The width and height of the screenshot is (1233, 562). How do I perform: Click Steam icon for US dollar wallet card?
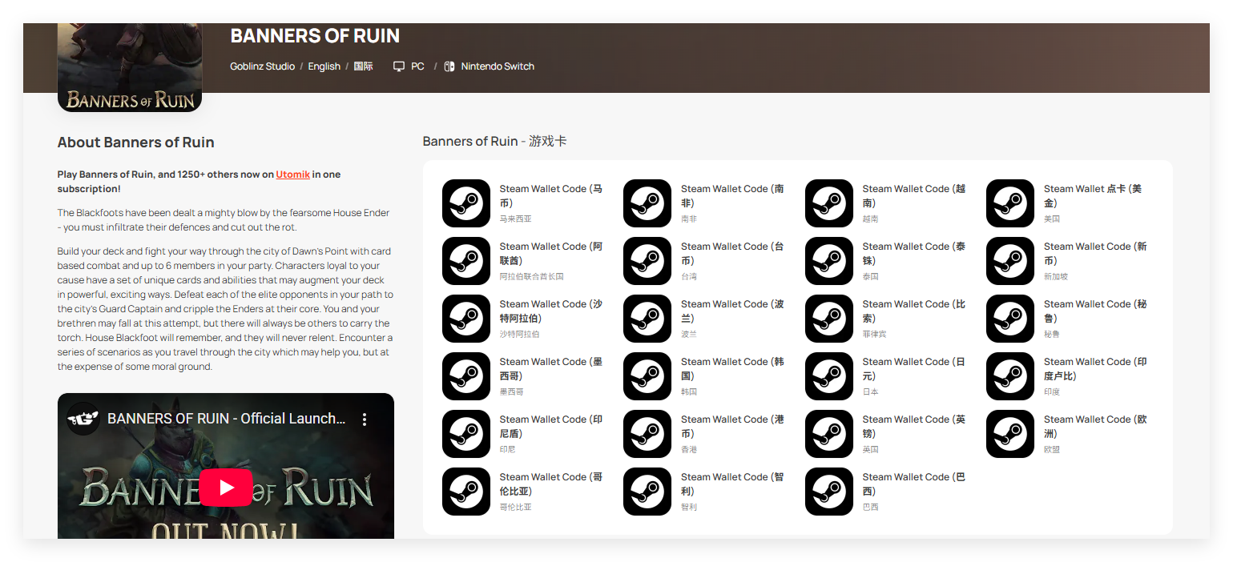tap(1010, 203)
